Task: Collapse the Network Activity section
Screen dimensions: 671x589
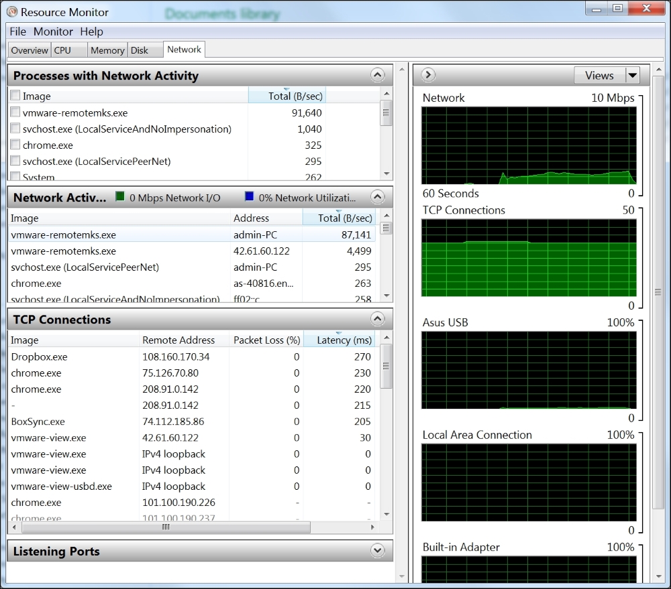Action: (377, 197)
